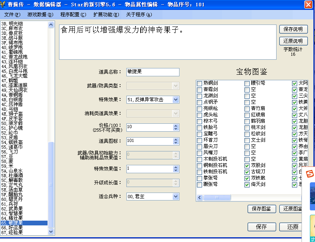Select list item 64, 精壮果

pos(24,218)
